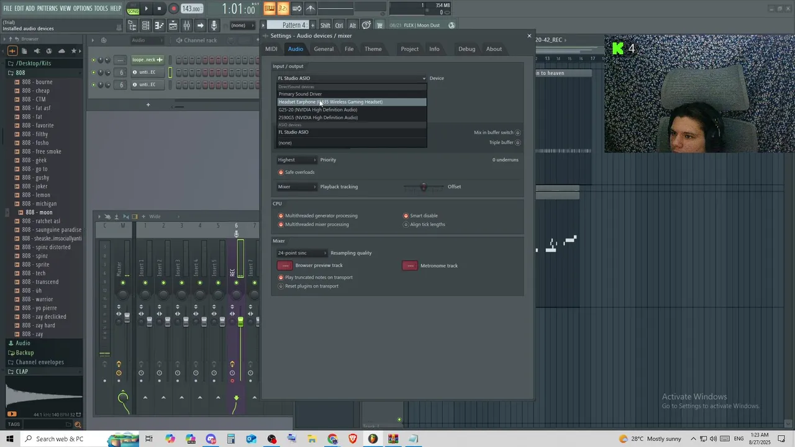Switch to the General settings tab
The height and width of the screenshot is (447, 795).
point(324,49)
